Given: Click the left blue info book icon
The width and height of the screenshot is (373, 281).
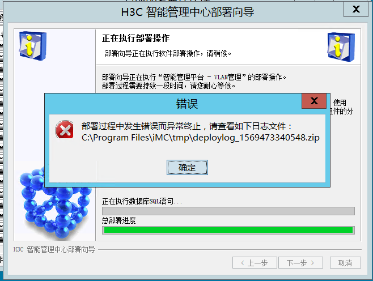Looking at the screenshot, I should click(x=33, y=46).
